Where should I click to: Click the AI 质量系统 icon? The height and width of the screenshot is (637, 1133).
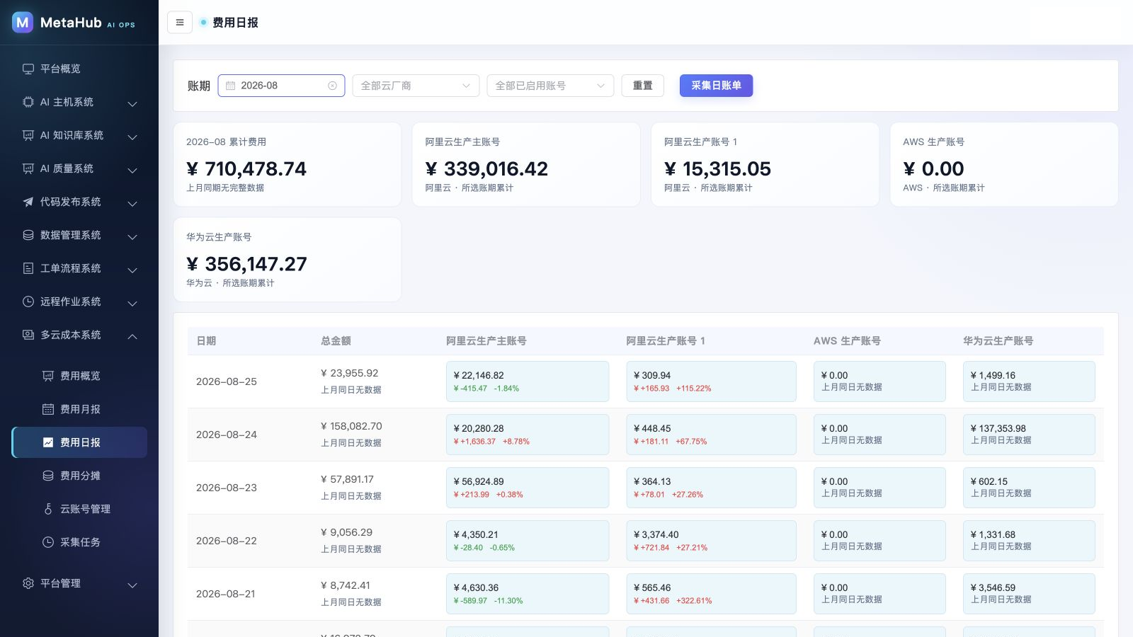point(28,168)
